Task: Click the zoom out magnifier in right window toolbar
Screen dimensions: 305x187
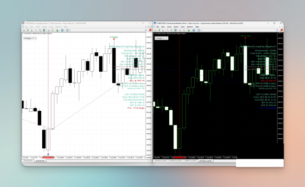Action: click(171, 30)
